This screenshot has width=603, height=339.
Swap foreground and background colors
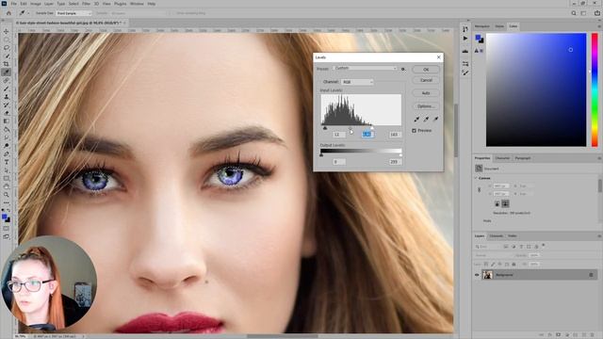pos(8,211)
